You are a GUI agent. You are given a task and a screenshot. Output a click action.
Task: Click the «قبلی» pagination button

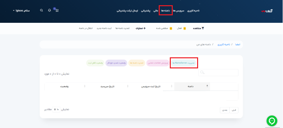(x=234, y=110)
